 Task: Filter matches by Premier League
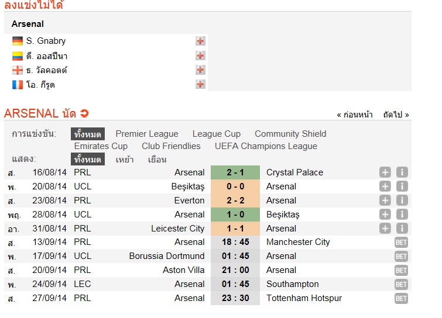tap(147, 134)
